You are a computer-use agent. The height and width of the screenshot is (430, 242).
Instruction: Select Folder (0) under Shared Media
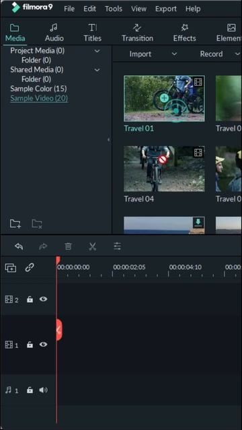(x=36, y=79)
